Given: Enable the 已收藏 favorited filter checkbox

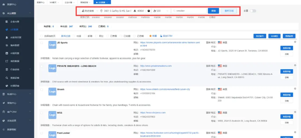Looking at the screenshot, I should point(121,36).
